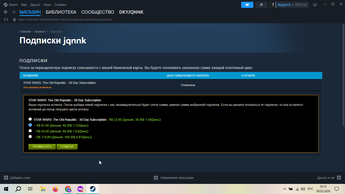Click the page vertical scrollbar
The width and height of the screenshot is (345, 194).
[x=343, y=75]
